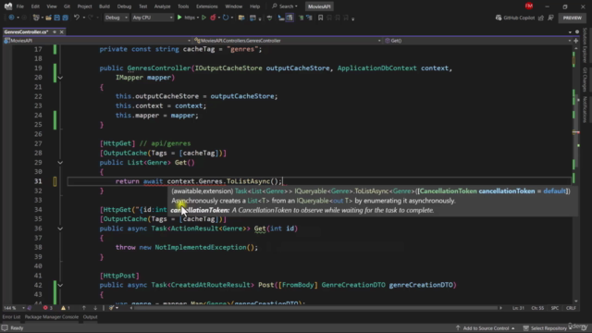Open the Build menu
This screenshot has width=592, height=333.
(105, 6)
